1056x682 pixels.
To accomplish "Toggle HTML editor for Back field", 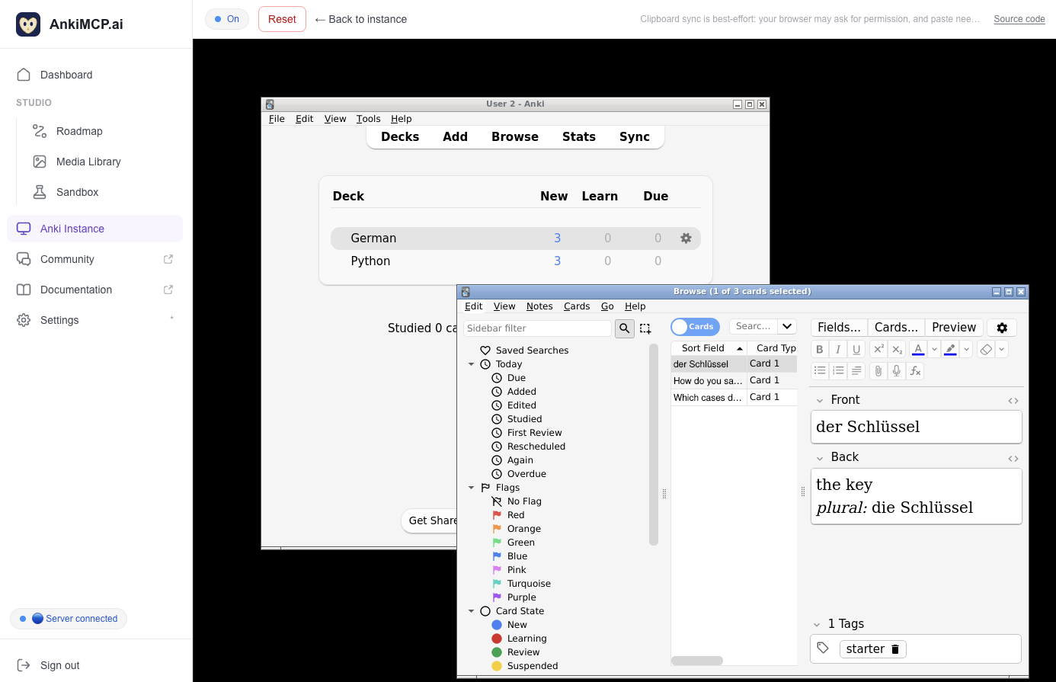I will [x=1013, y=459].
